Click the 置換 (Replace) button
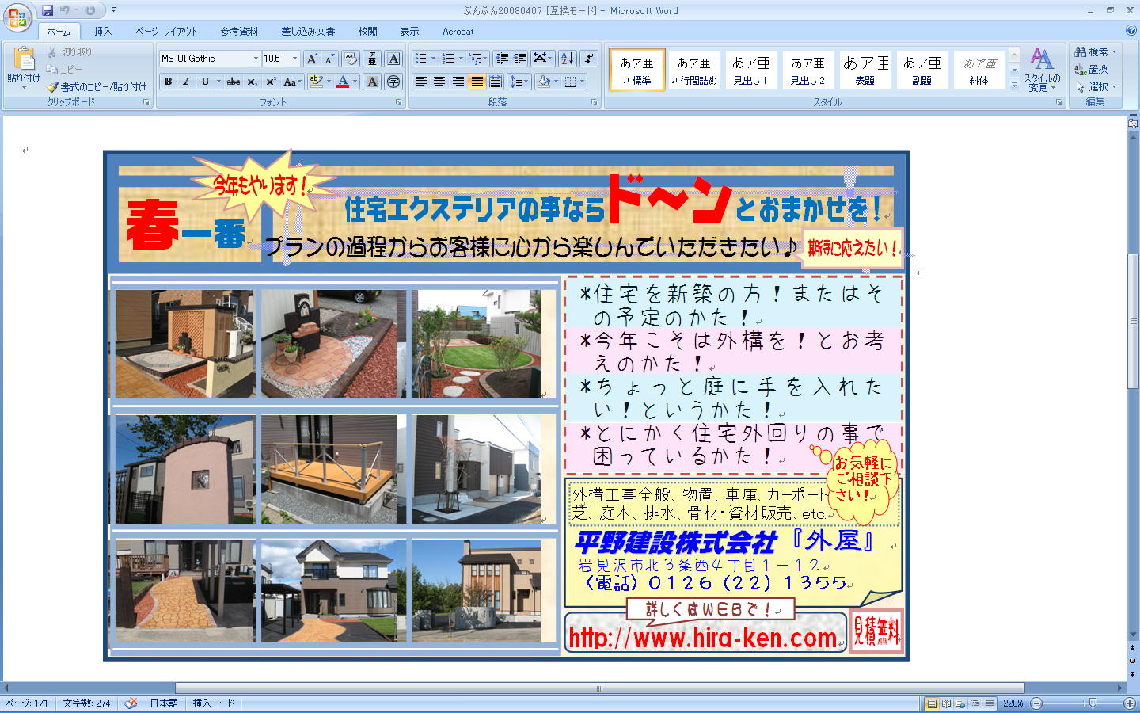1140x713 pixels. pyautogui.click(x=1092, y=69)
